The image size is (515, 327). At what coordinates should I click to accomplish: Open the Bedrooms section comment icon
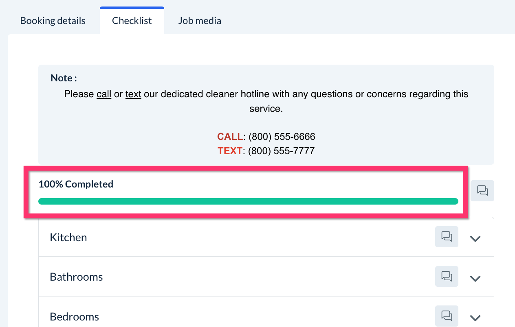tap(447, 316)
